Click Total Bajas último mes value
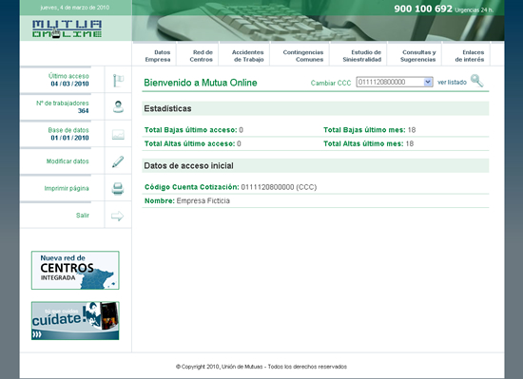523x379 pixels. click(412, 130)
